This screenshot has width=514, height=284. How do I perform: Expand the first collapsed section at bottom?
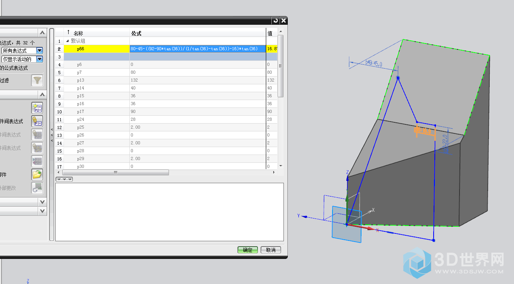(x=42, y=202)
